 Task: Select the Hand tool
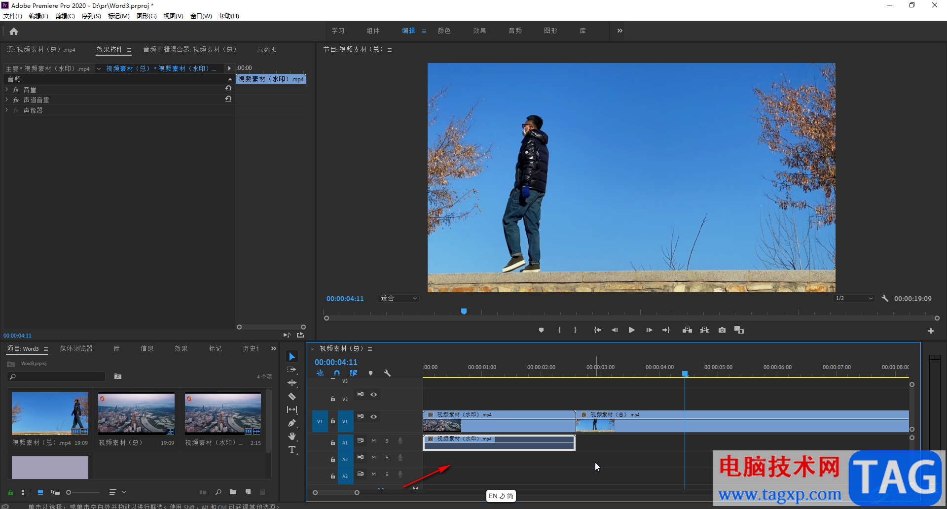292,436
